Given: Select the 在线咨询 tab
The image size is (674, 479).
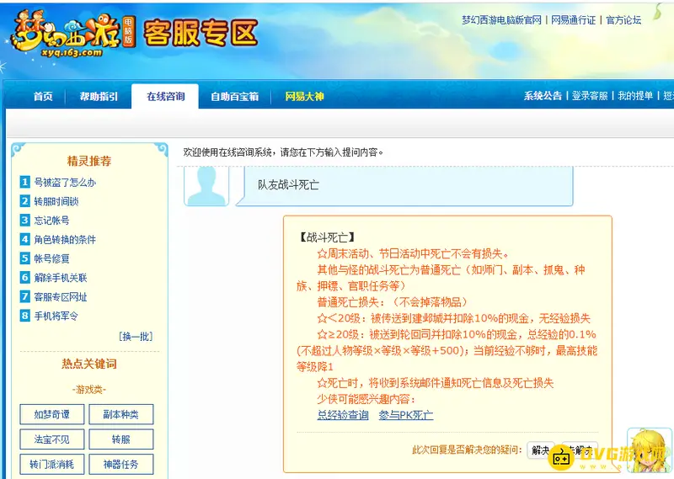Looking at the screenshot, I should coord(165,96).
